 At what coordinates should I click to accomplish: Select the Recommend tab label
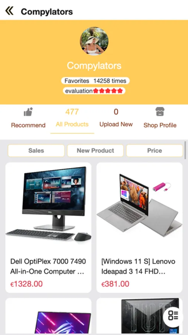pyautogui.click(x=28, y=125)
